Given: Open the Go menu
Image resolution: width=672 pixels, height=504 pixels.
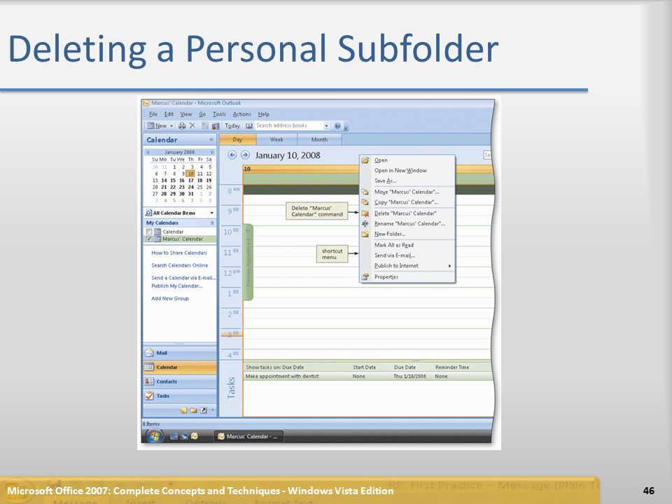Looking at the screenshot, I should click(x=202, y=114).
